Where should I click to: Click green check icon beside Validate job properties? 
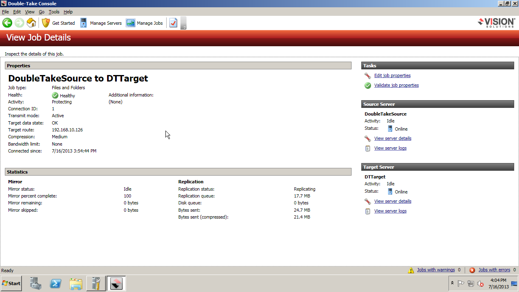pyautogui.click(x=368, y=86)
